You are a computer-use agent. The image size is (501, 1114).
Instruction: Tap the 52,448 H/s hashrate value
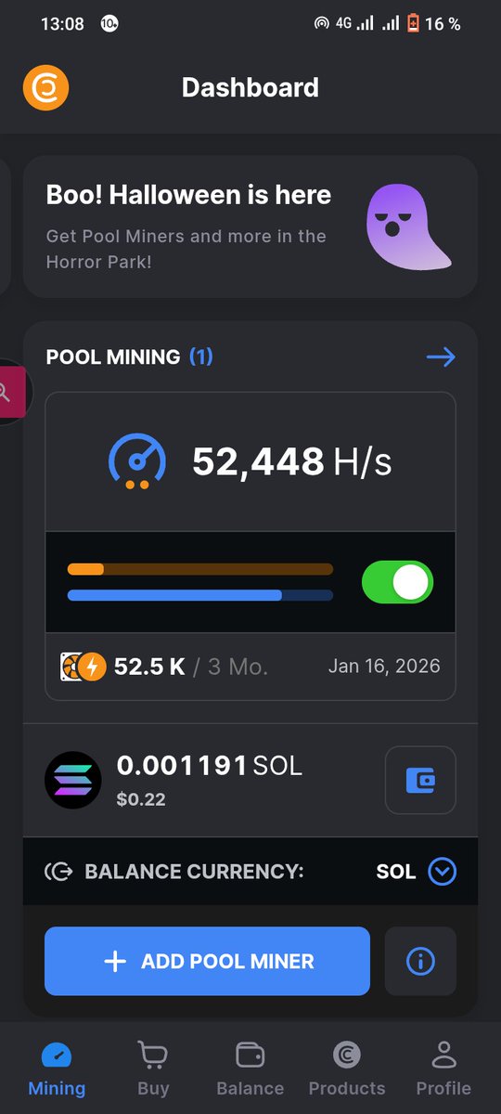point(292,461)
